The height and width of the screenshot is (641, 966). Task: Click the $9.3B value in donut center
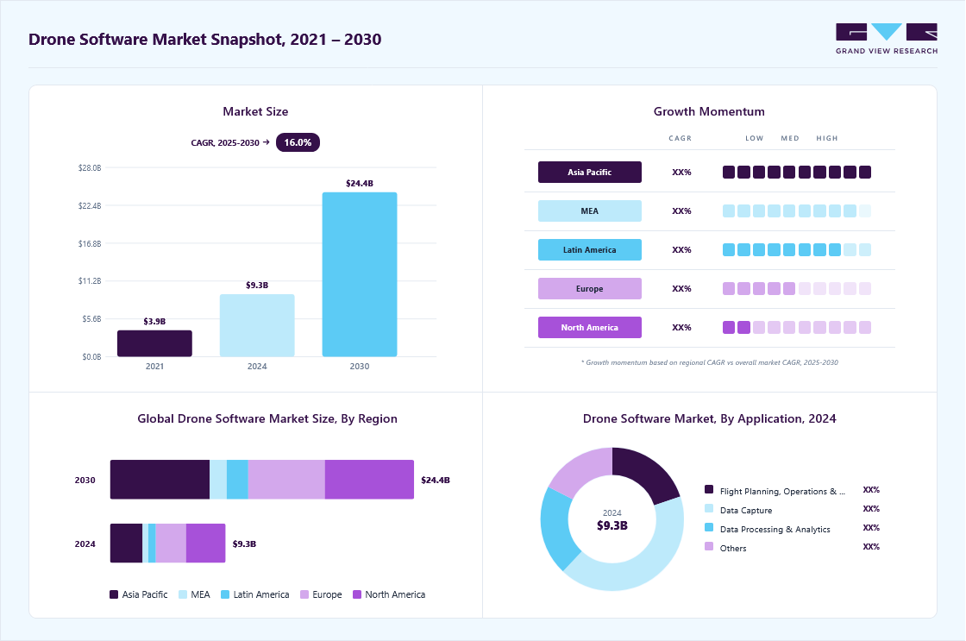(612, 525)
